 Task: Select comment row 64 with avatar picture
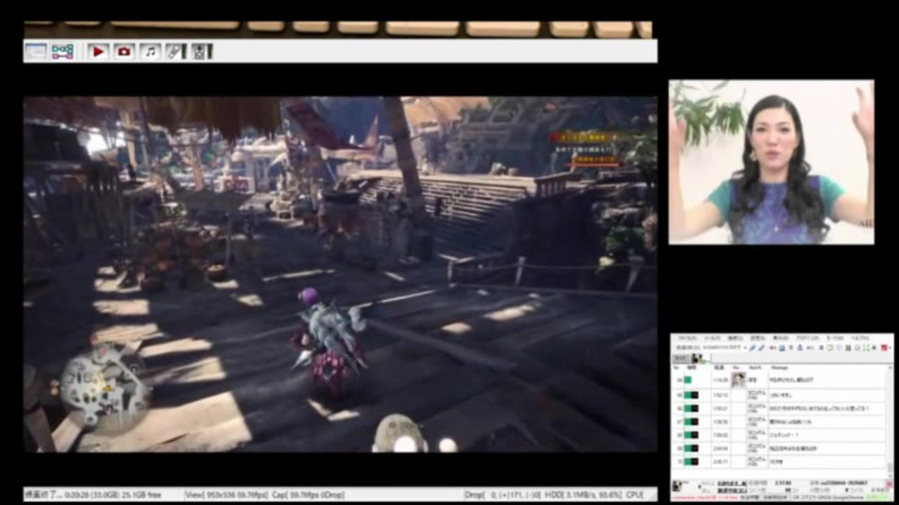tap(780, 380)
